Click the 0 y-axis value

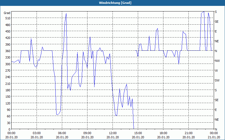pyautogui.click(x=10, y=129)
